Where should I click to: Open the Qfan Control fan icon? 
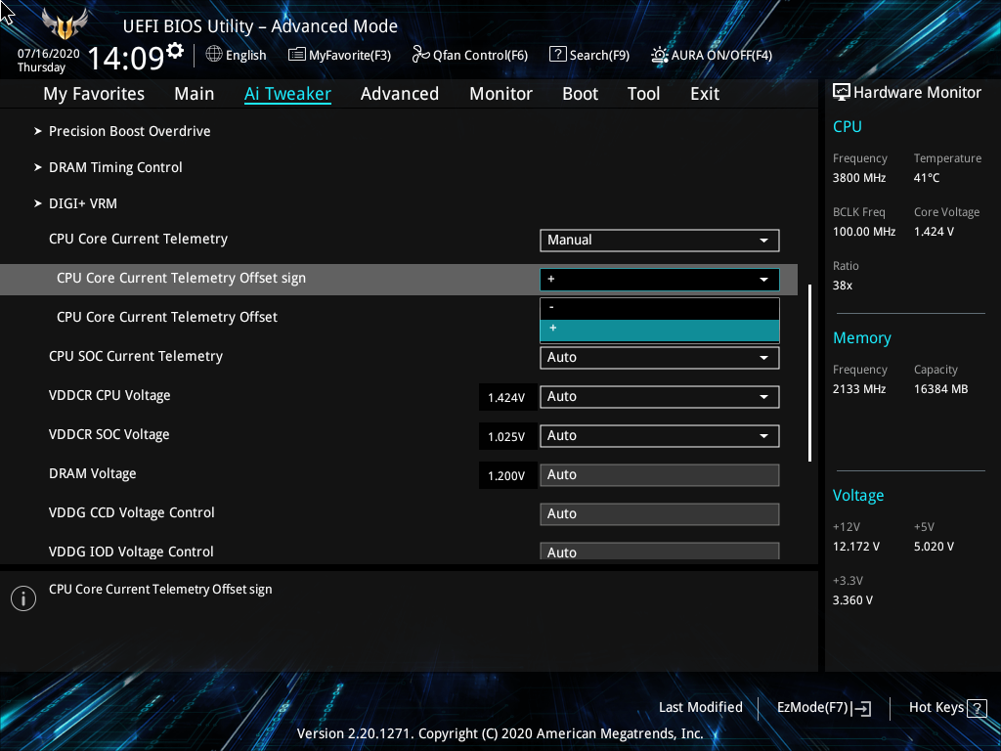420,55
